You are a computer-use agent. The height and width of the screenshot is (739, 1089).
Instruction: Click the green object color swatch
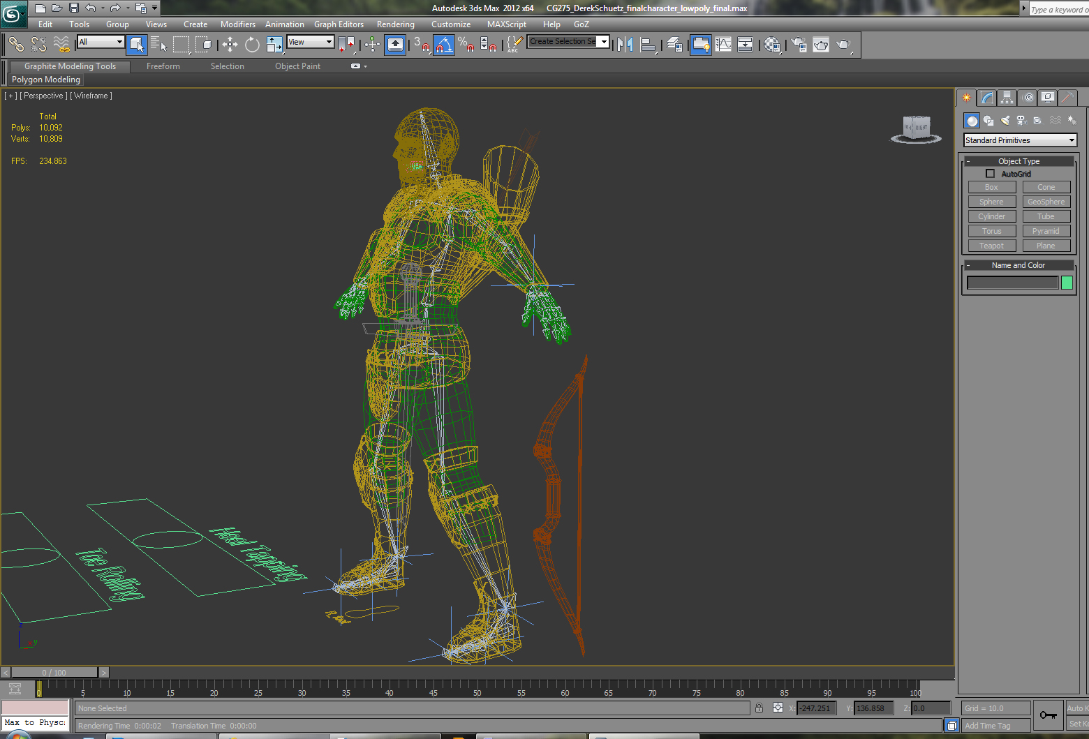1067,283
